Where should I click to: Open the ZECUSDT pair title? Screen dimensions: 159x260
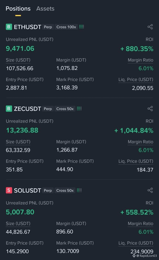[x=27, y=109]
